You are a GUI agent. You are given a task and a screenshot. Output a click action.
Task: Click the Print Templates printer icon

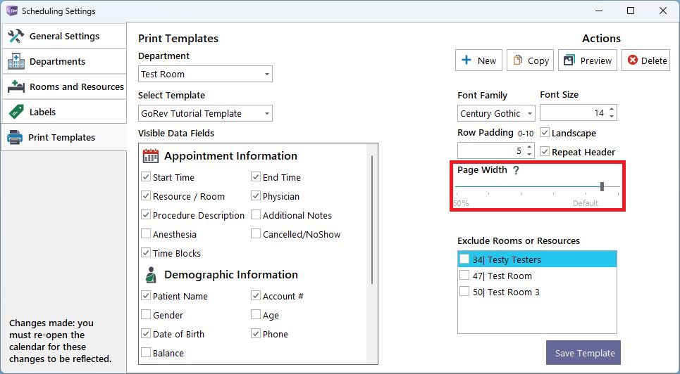(x=15, y=137)
